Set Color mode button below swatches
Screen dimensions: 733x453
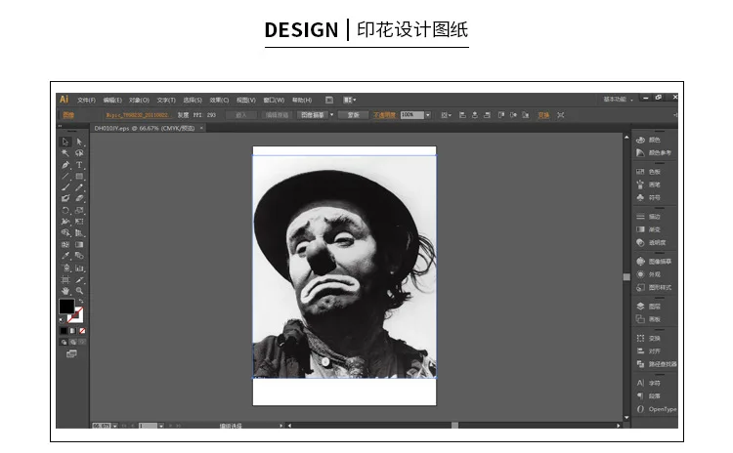point(65,331)
